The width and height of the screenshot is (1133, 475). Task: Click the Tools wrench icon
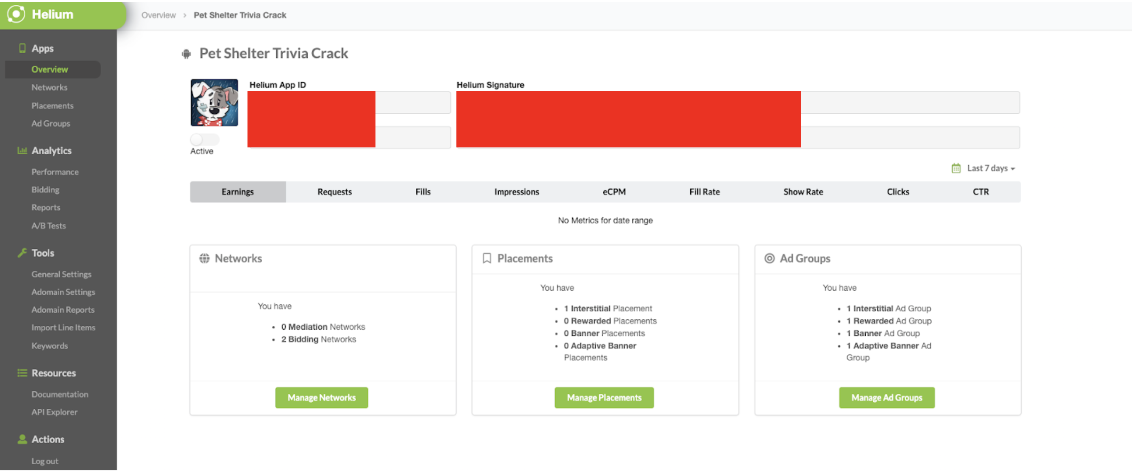22,253
